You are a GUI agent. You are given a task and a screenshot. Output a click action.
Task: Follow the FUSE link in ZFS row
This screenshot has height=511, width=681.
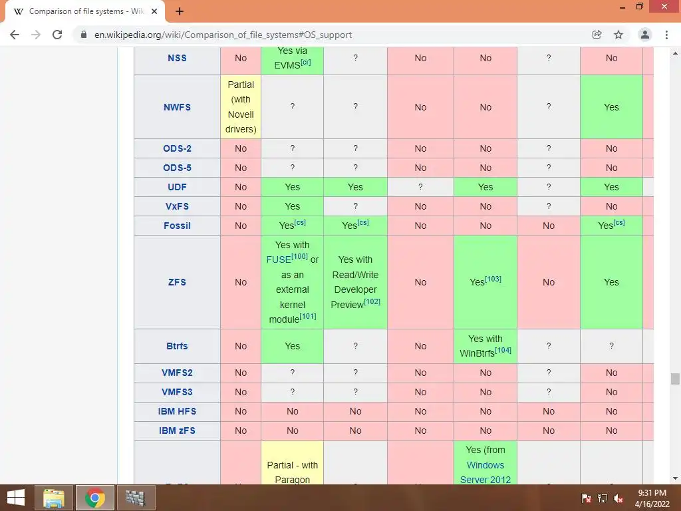pos(279,260)
